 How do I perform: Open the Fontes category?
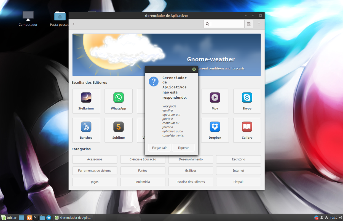pyautogui.click(x=143, y=171)
